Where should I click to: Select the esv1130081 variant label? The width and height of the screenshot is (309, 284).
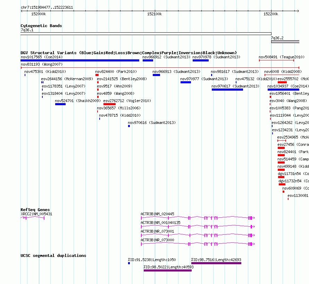click(298, 195)
